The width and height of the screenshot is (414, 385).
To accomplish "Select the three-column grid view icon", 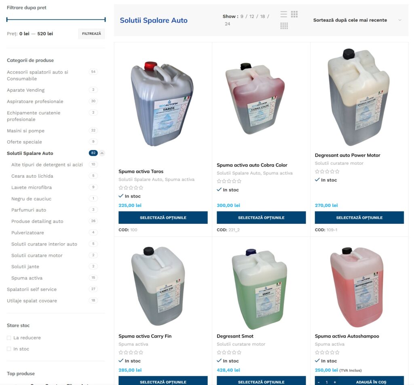I will [x=294, y=14].
